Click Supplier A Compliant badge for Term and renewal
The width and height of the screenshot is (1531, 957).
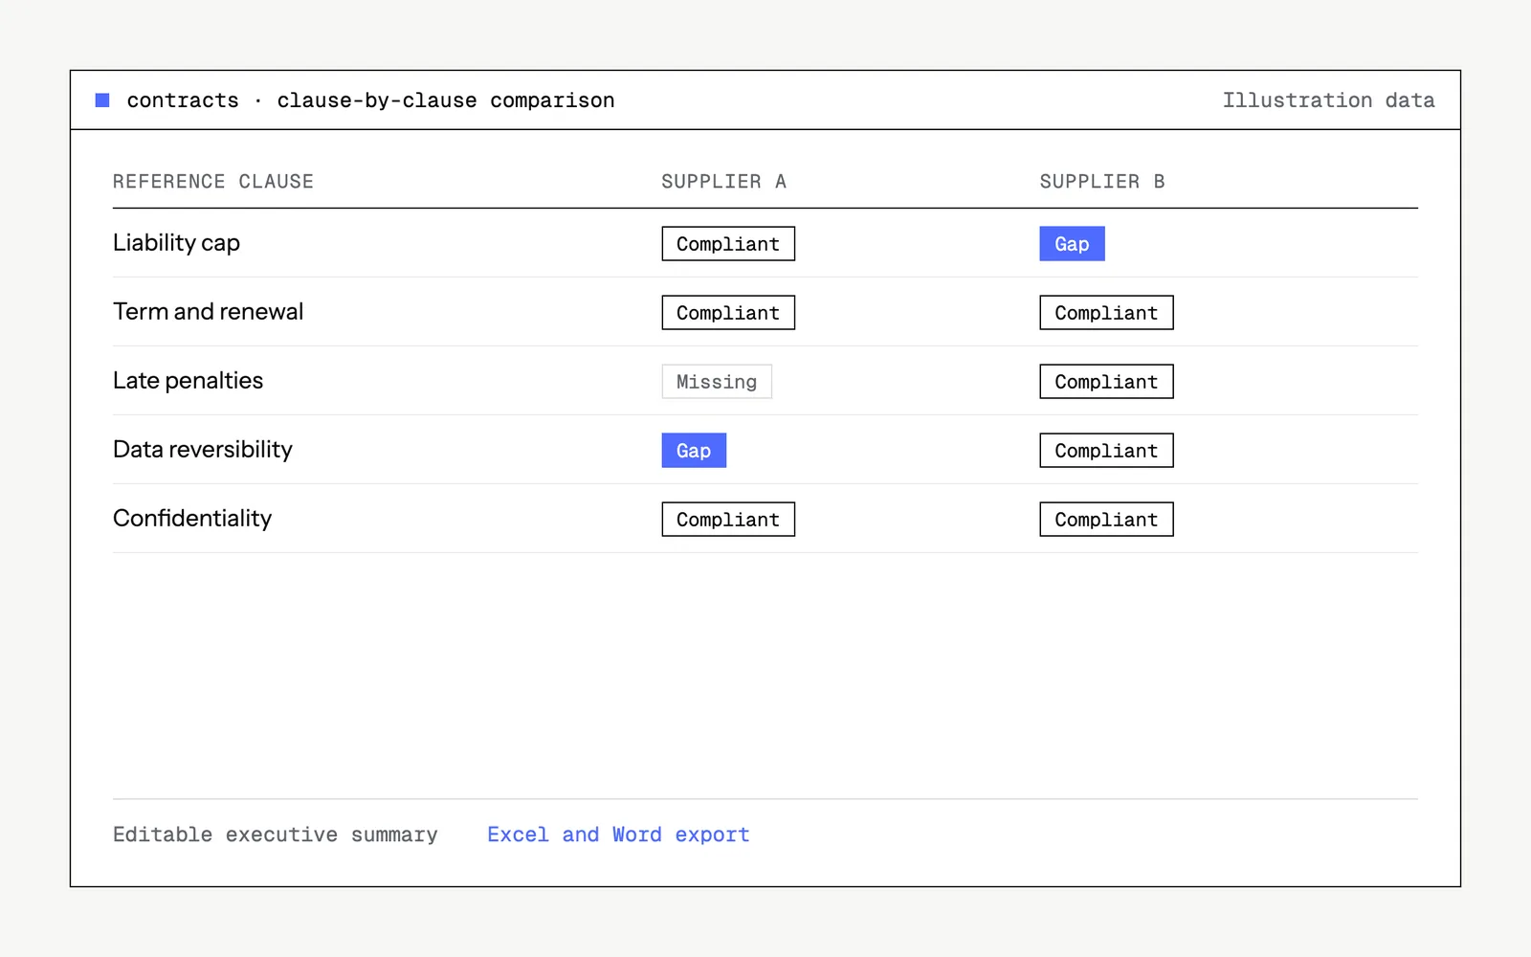click(728, 313)
